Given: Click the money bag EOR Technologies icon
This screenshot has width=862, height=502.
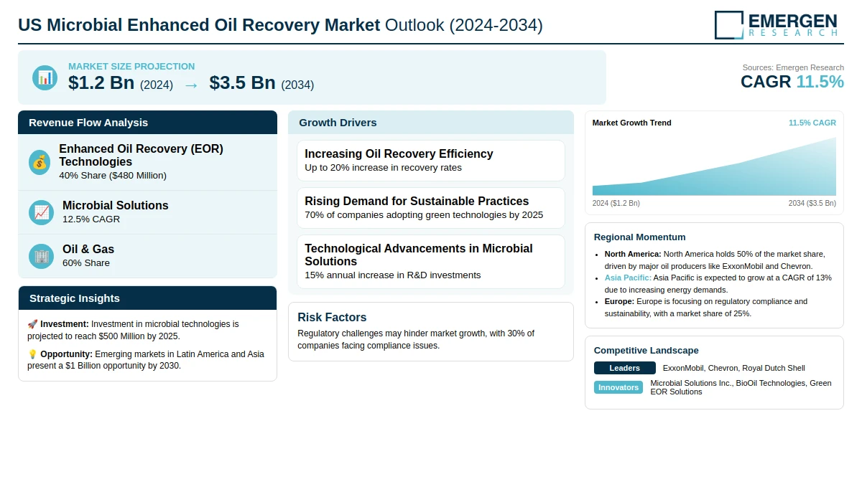Looking at the screenshot, I should click(40, 162).
